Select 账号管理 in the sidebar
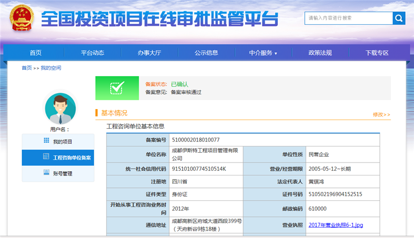 (x=63, y=173)
